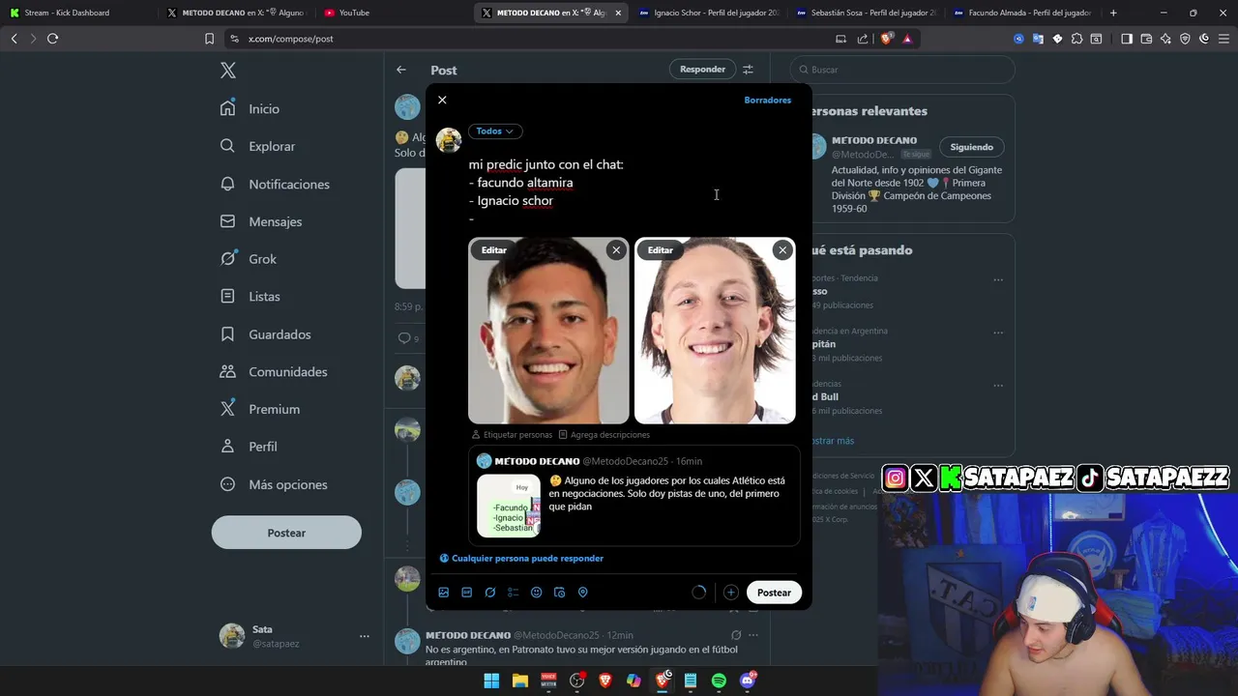
Task: Click the Postear button in composer
Action: (x=774, y=593)
